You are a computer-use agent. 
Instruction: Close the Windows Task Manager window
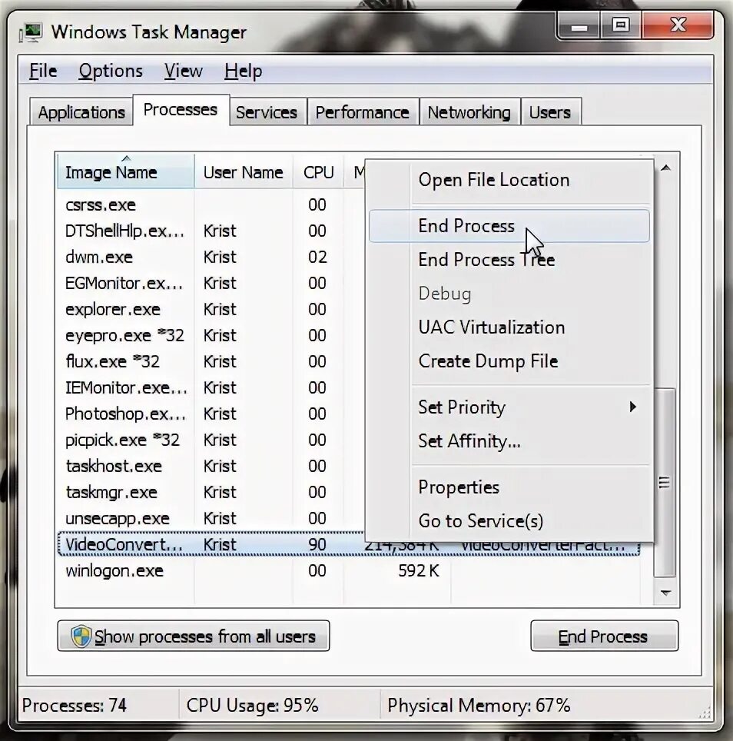tap(678, 26)
